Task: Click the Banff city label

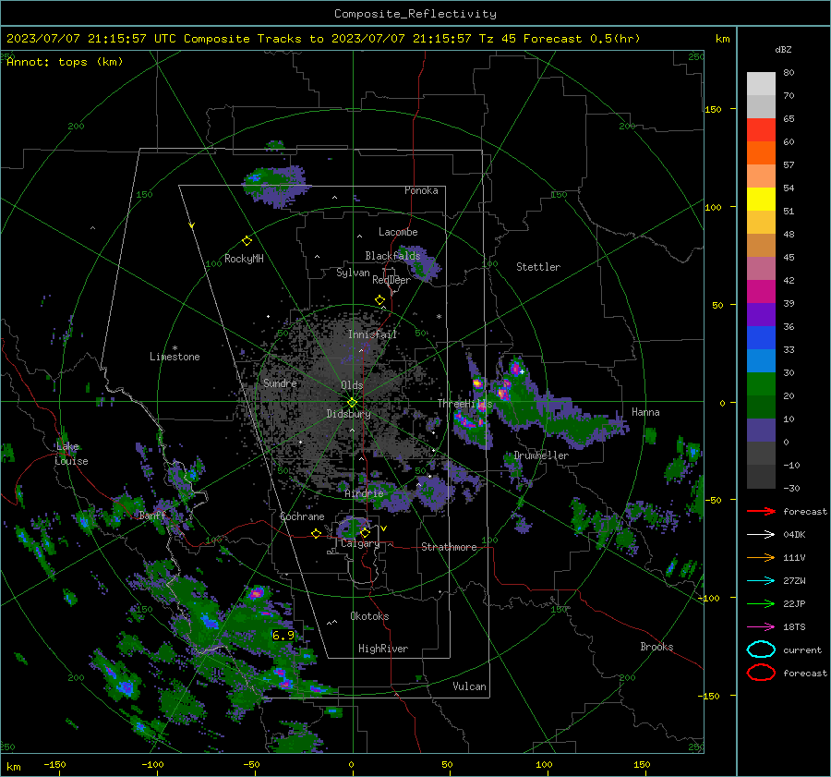Action: (x=152, y=516)
